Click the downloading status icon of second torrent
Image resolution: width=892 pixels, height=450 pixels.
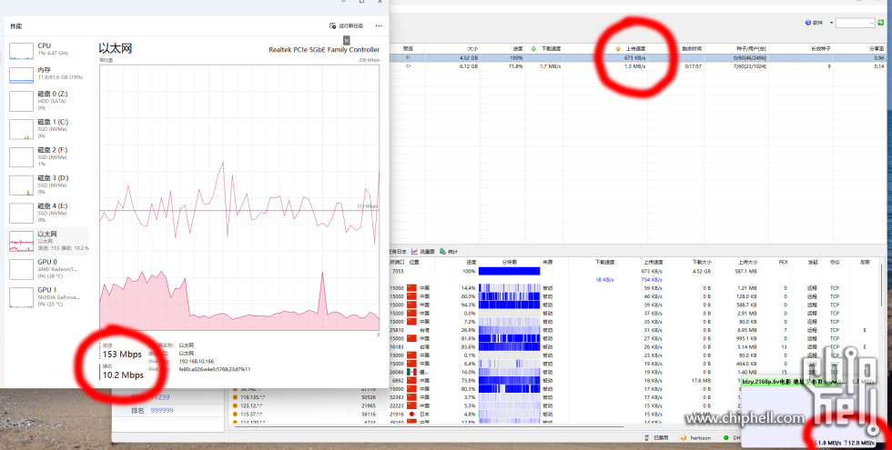pyautogui.click(x=408, y=66)
